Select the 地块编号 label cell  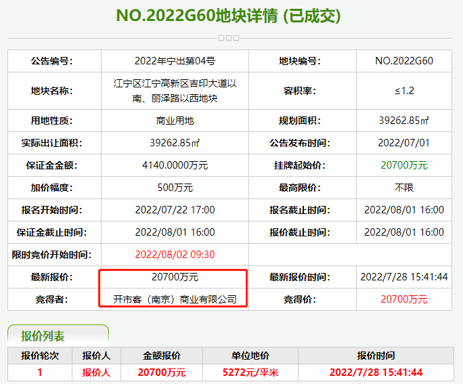303,61
